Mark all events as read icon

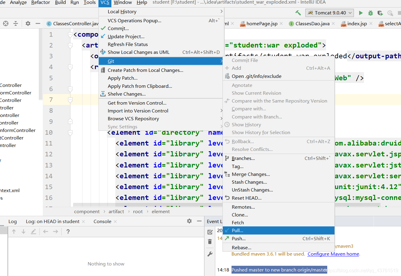(210, 232)
